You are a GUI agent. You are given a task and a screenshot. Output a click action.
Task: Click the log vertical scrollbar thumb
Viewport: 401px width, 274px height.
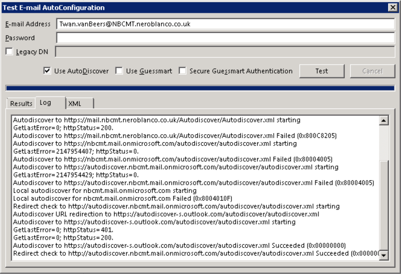tap(384, 205)
